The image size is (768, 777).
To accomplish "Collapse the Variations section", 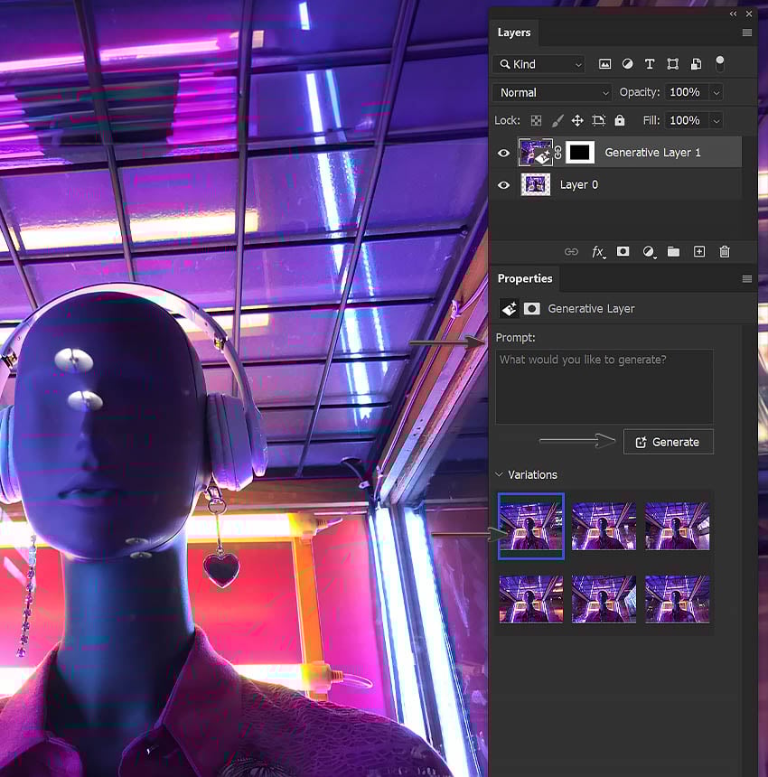I will [500, 474].
